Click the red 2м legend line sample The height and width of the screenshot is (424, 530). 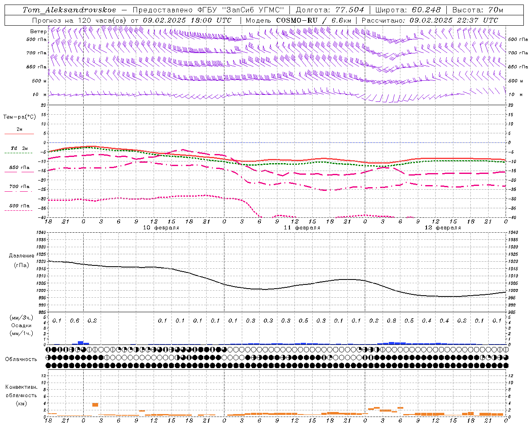(19, 134)
